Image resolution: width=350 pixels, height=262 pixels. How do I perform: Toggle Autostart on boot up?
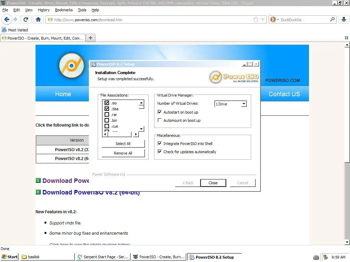coord(159,112)
